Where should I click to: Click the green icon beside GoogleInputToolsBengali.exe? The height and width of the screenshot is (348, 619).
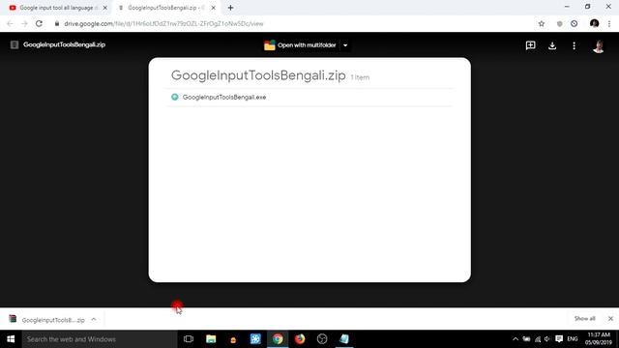tap(175, 97)
